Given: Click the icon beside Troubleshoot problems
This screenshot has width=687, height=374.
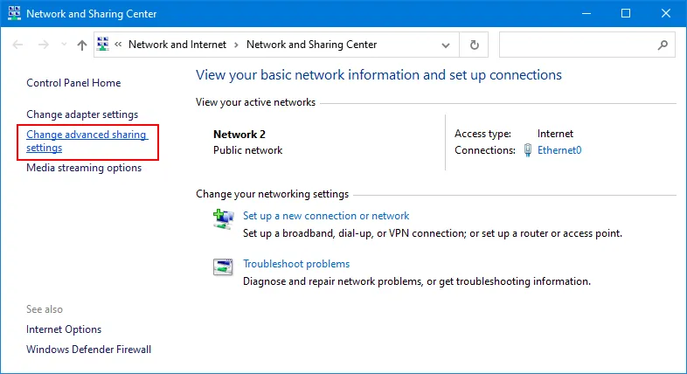Looking at the screenshot, I should click(223, 267).
